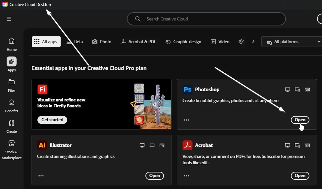Click Acrobat mobile and tablet platform icon

tap(297, 145)
